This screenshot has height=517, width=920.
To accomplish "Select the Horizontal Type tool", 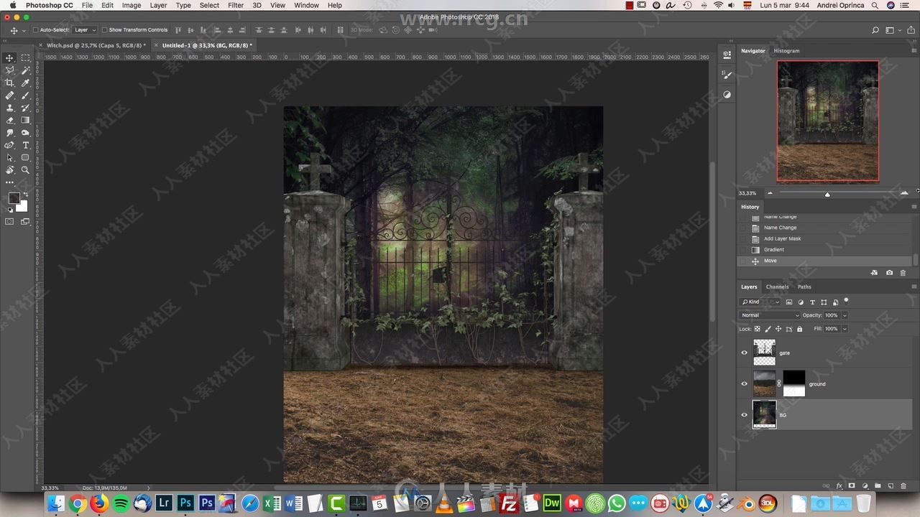I will point(25,145).
